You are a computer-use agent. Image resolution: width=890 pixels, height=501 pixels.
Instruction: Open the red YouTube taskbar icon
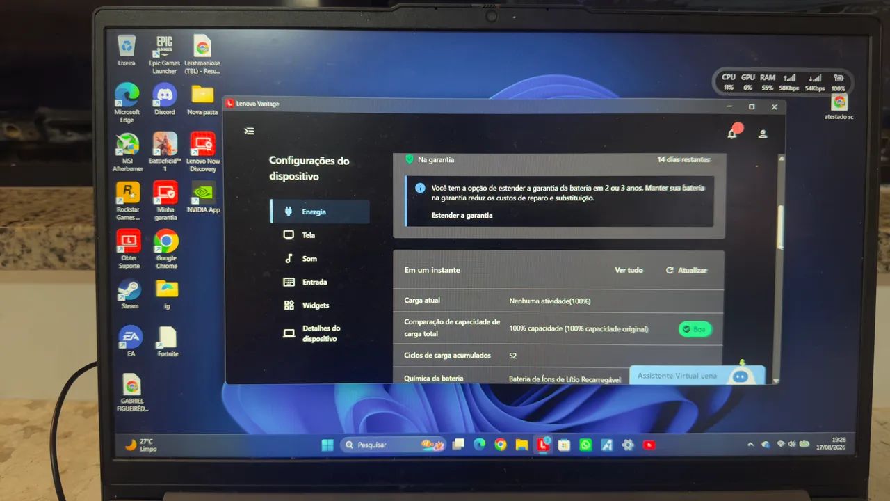(x=649, y=445)
